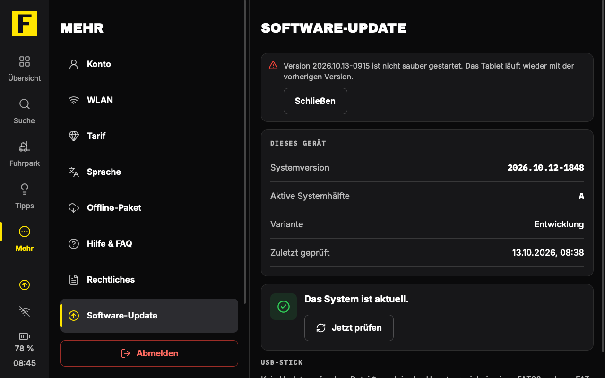605x378 pixels.
Task: Click the Das System ist aktuell text
Action: tap(356, 299)
